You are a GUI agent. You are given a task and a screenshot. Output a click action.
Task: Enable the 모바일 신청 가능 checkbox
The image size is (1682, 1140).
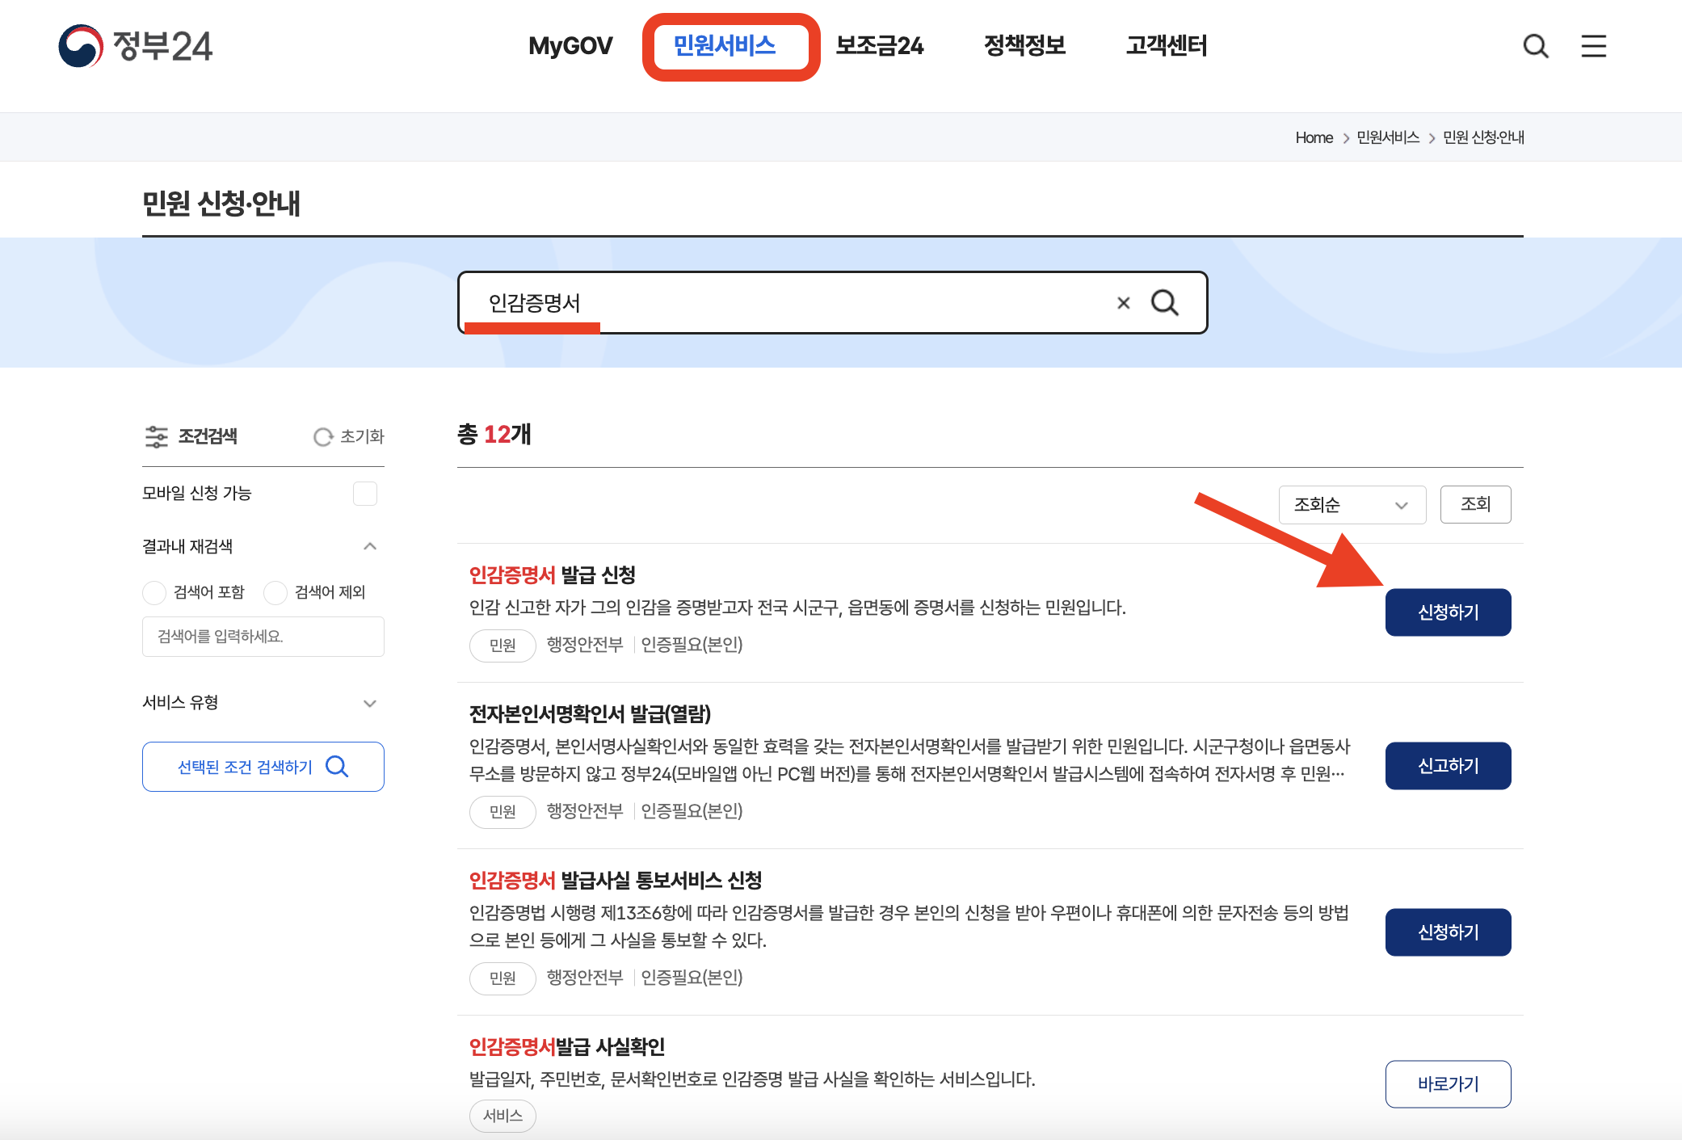(x=364, y=493)
